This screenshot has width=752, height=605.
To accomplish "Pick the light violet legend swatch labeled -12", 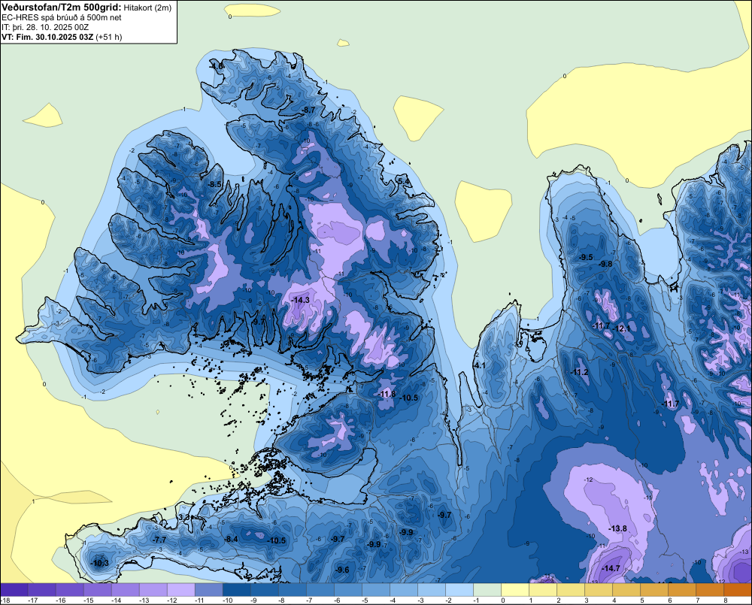I will [x=180, y=590].
